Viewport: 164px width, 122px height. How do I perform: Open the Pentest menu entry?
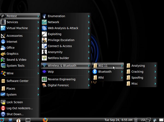click(20, 16)
